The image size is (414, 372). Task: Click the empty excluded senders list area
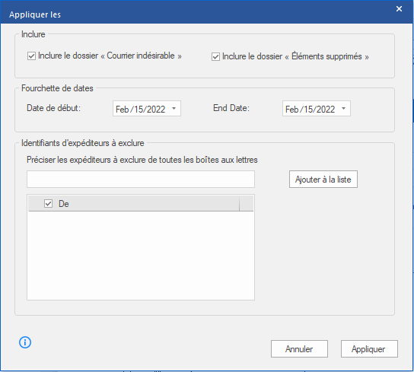pos(141,255)
